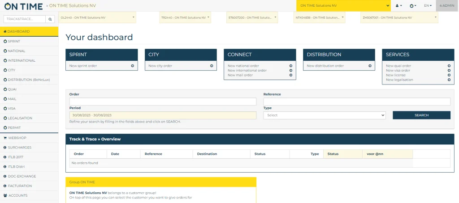
Task: Click the New city order link
Action: (x=160, y=66)
